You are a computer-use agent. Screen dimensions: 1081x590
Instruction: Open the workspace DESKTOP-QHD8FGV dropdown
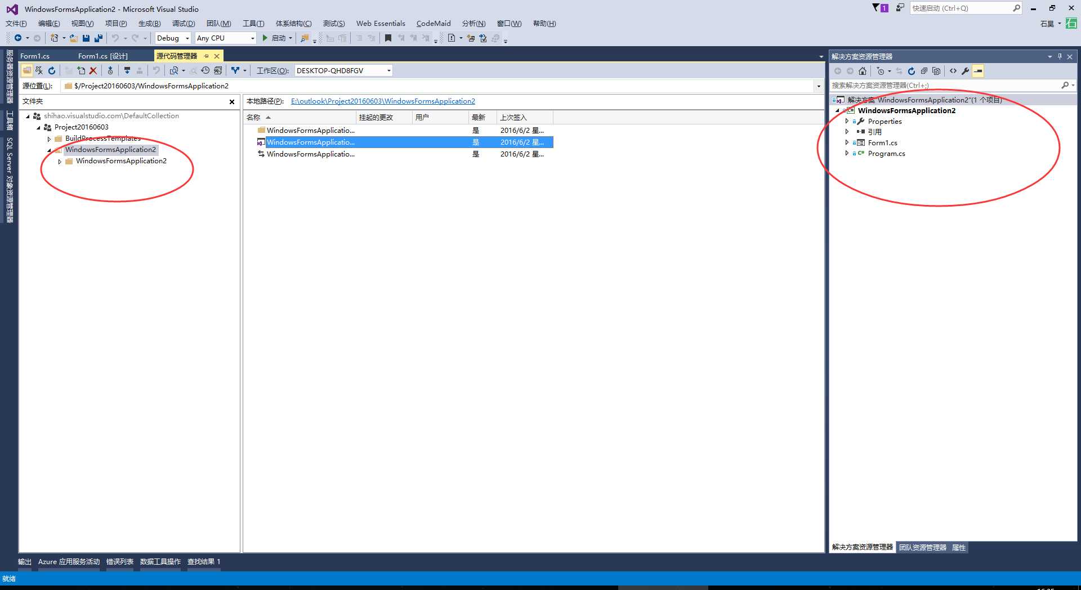pos(388,70)
